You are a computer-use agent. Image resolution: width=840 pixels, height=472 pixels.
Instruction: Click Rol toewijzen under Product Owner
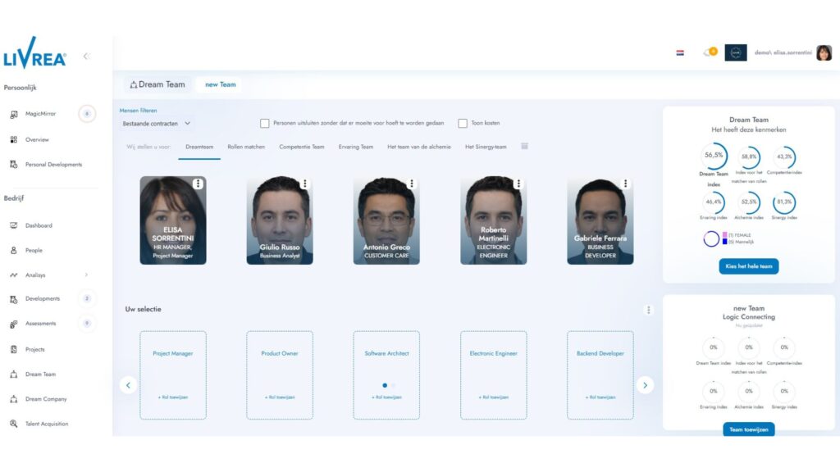pos(280,397)
